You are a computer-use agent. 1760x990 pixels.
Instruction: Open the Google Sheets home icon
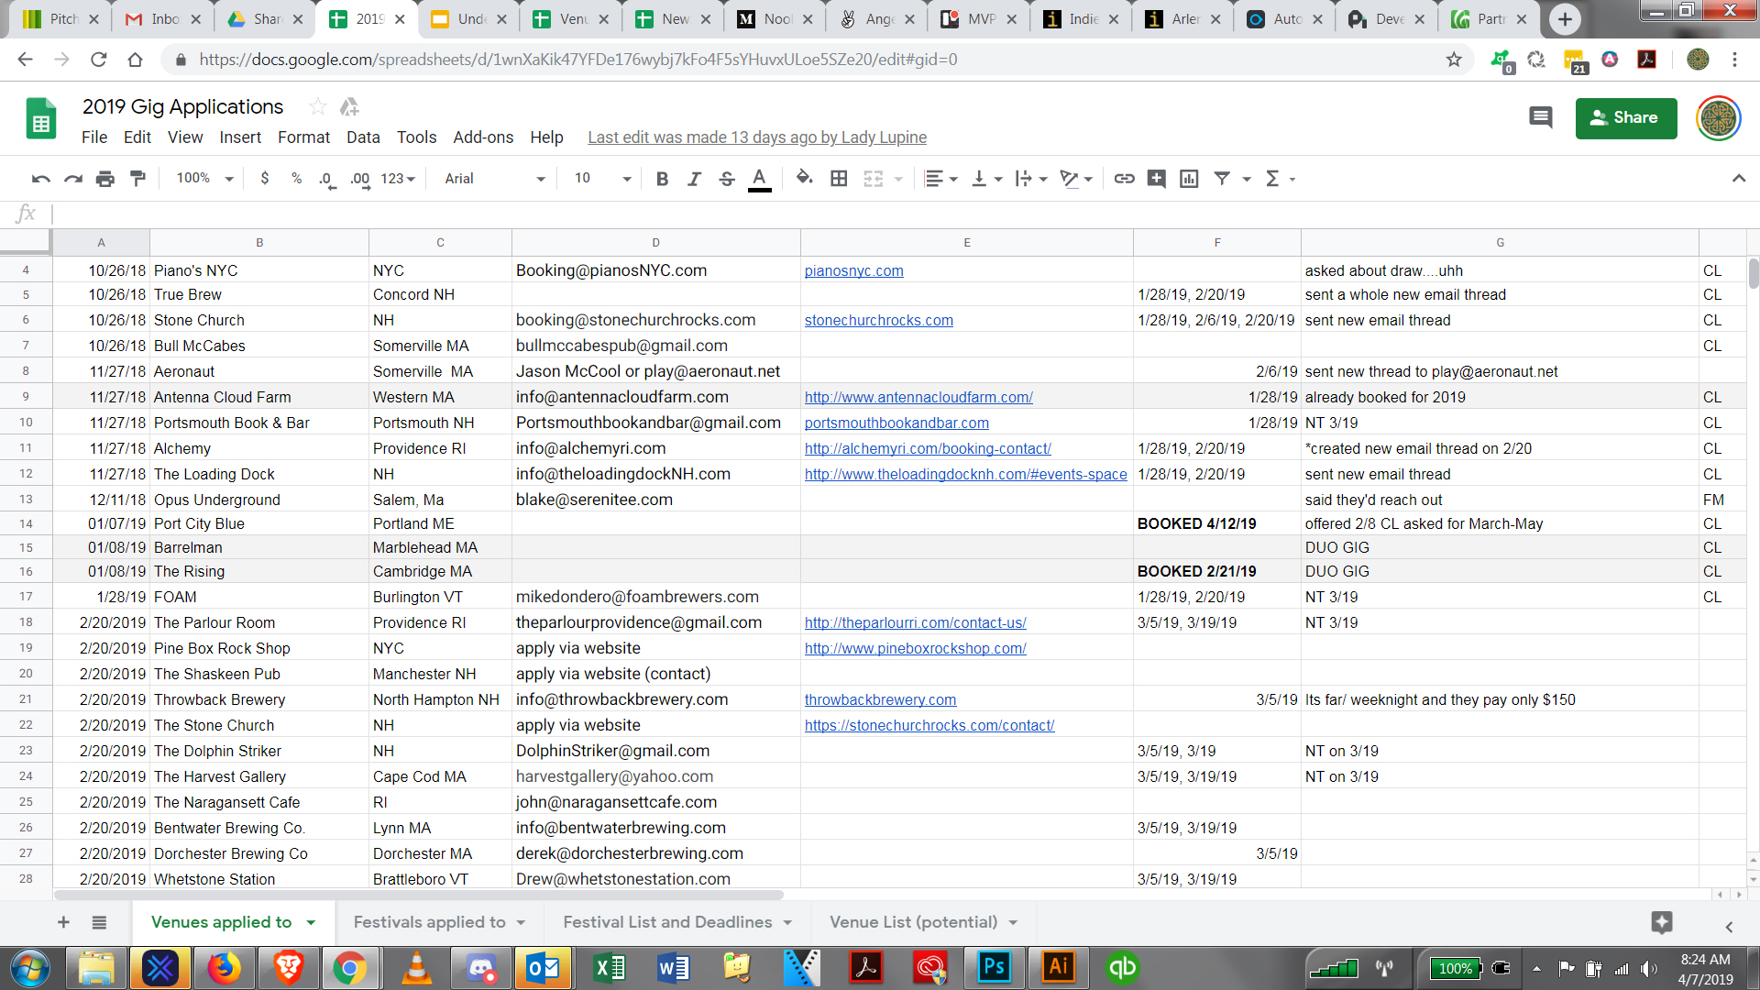coord(41,118)
